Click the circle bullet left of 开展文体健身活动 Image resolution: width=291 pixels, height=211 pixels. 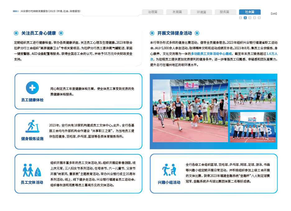152,33
